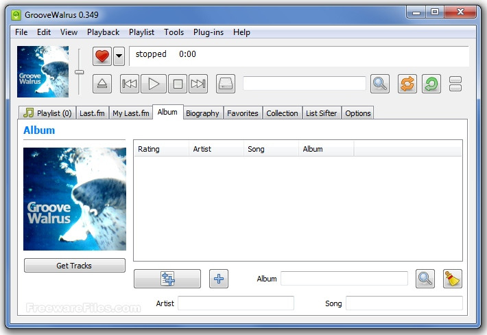This screenshot has height=335, width=487.
Task: Skip to next track
Action: [198, 84]
